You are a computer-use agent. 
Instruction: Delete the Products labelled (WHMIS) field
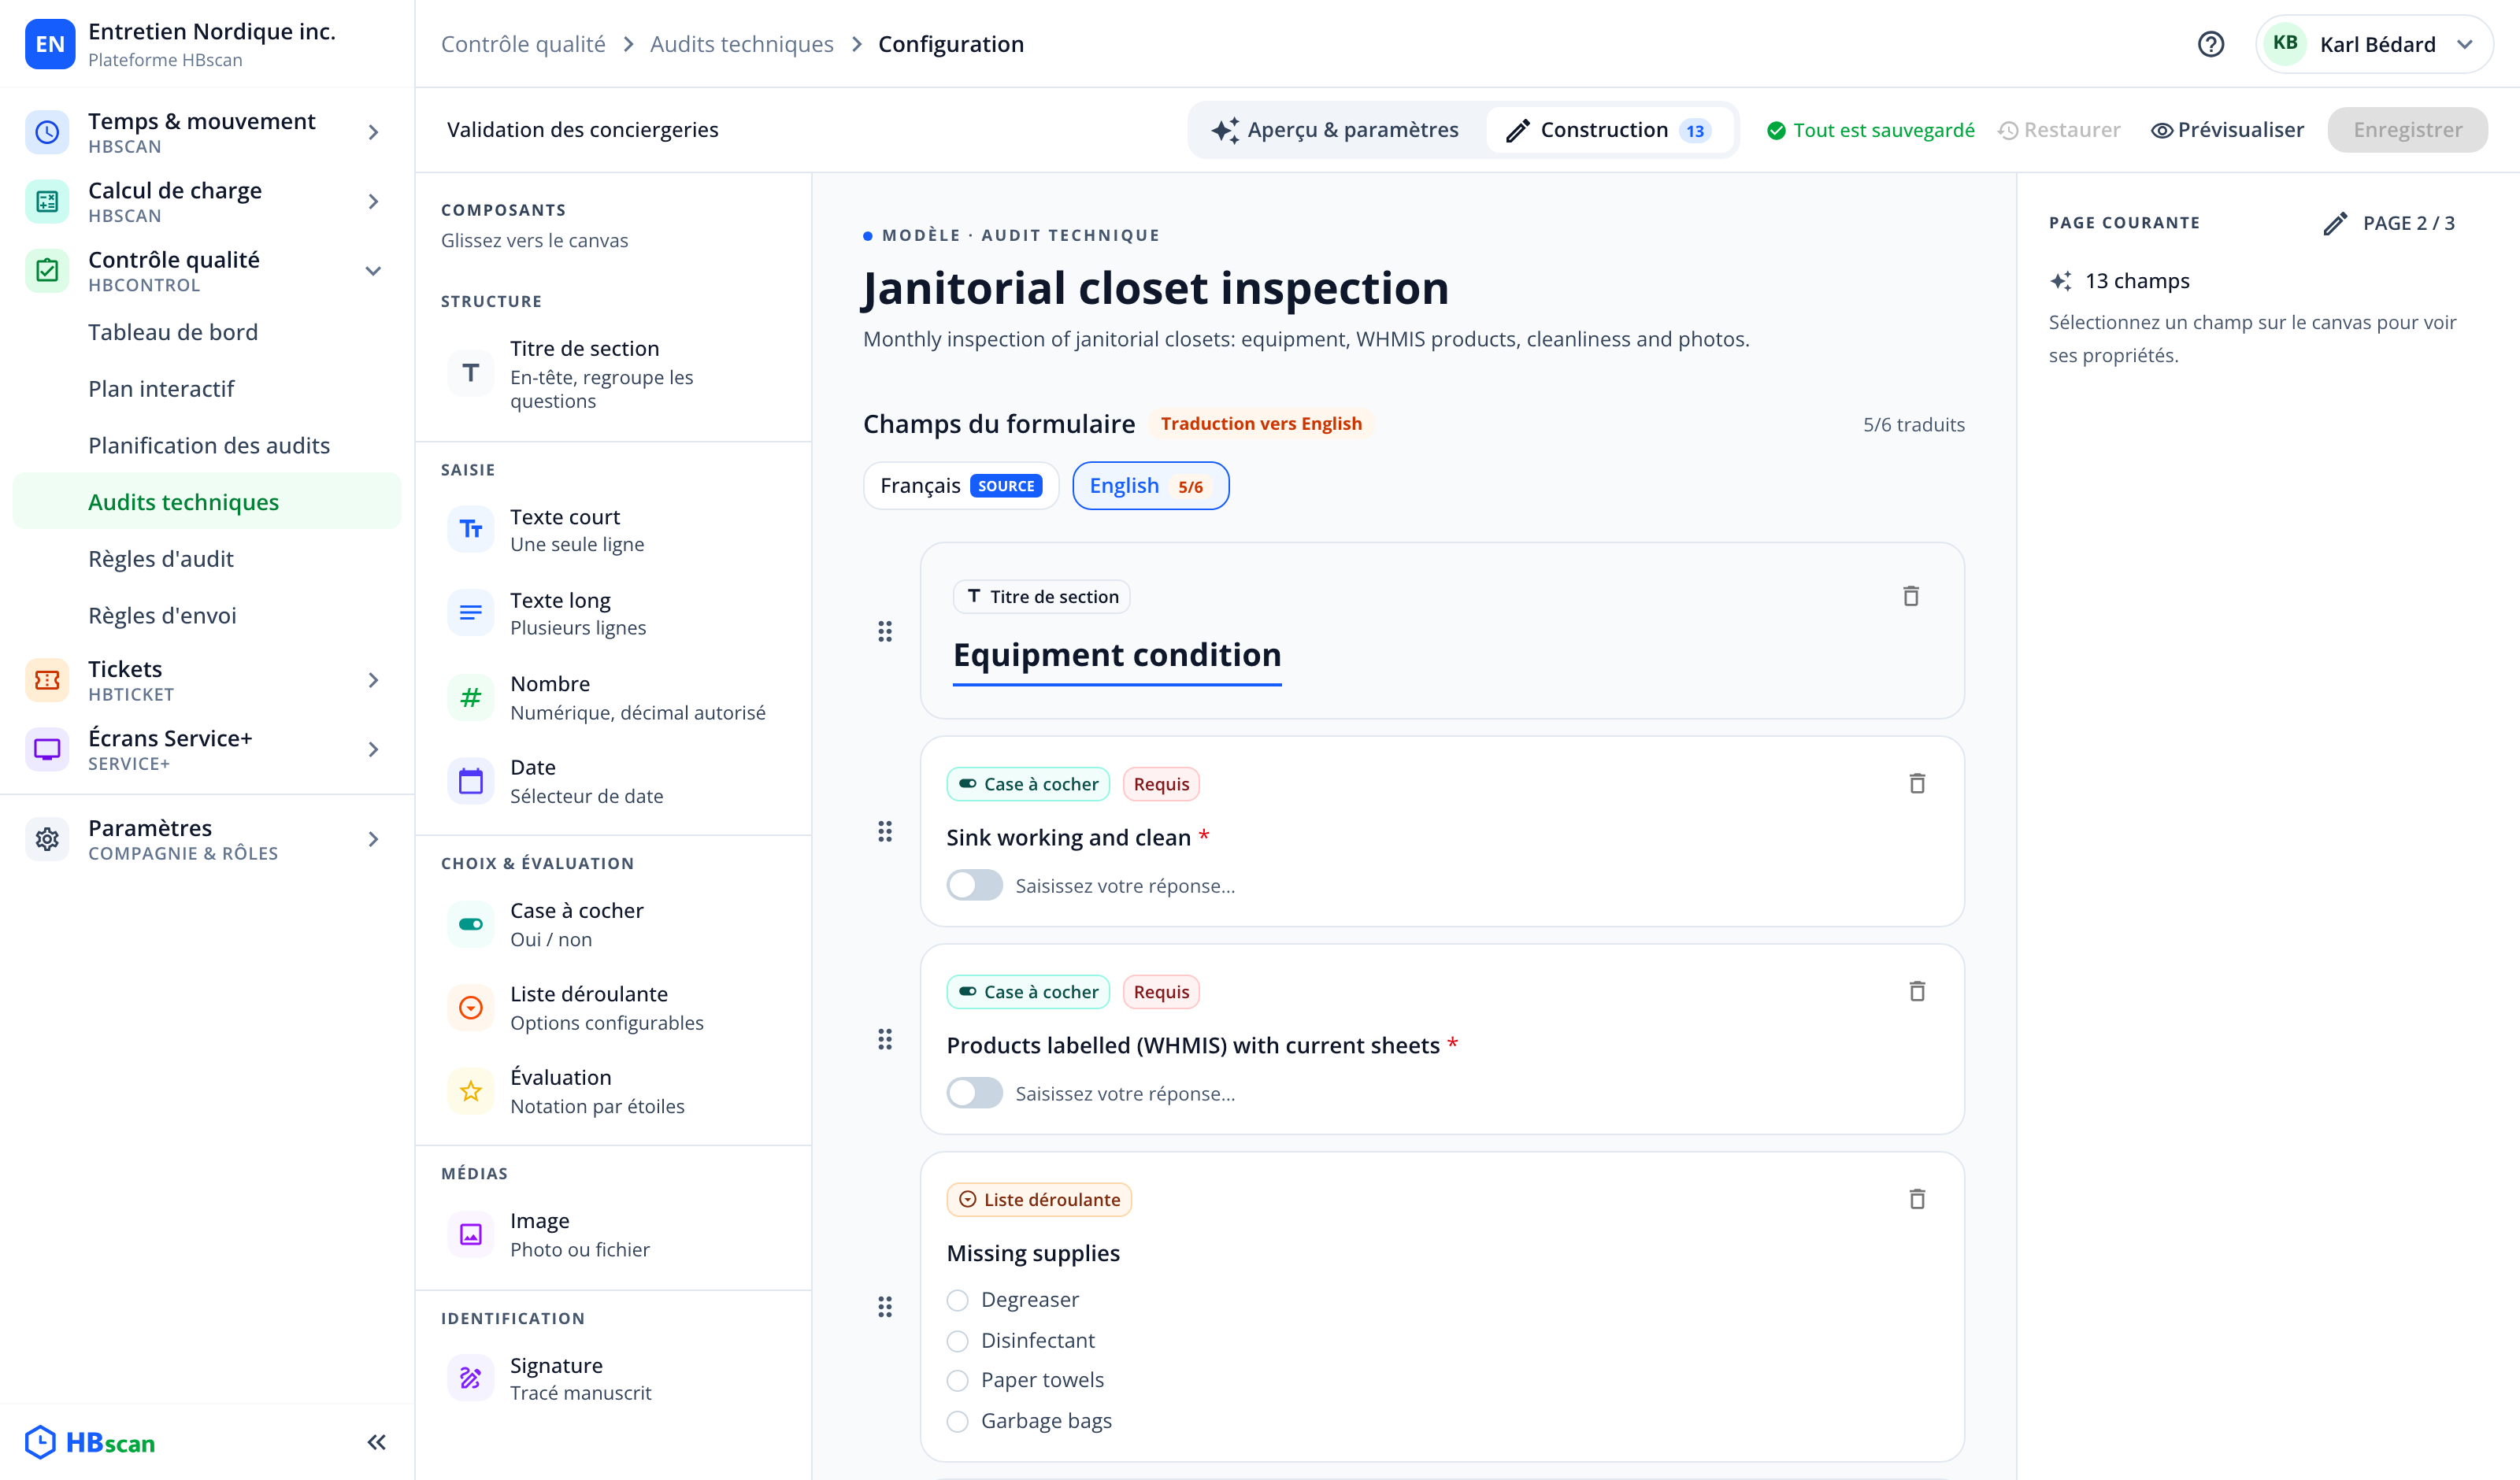coord(1917,992)
